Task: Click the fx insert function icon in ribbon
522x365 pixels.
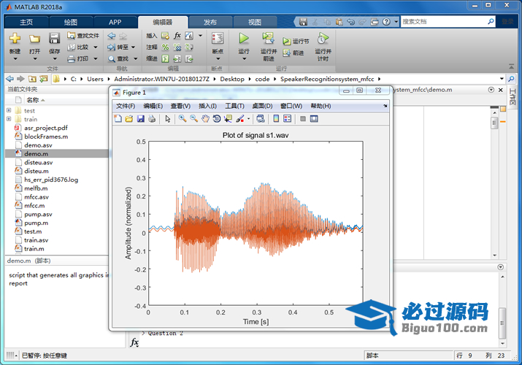Action: coord(177,36)
